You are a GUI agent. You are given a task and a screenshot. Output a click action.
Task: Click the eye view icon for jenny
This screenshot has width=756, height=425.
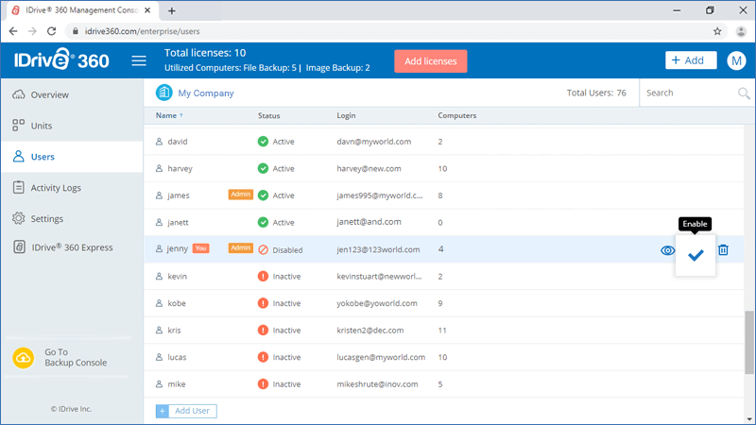pos(667,250)
